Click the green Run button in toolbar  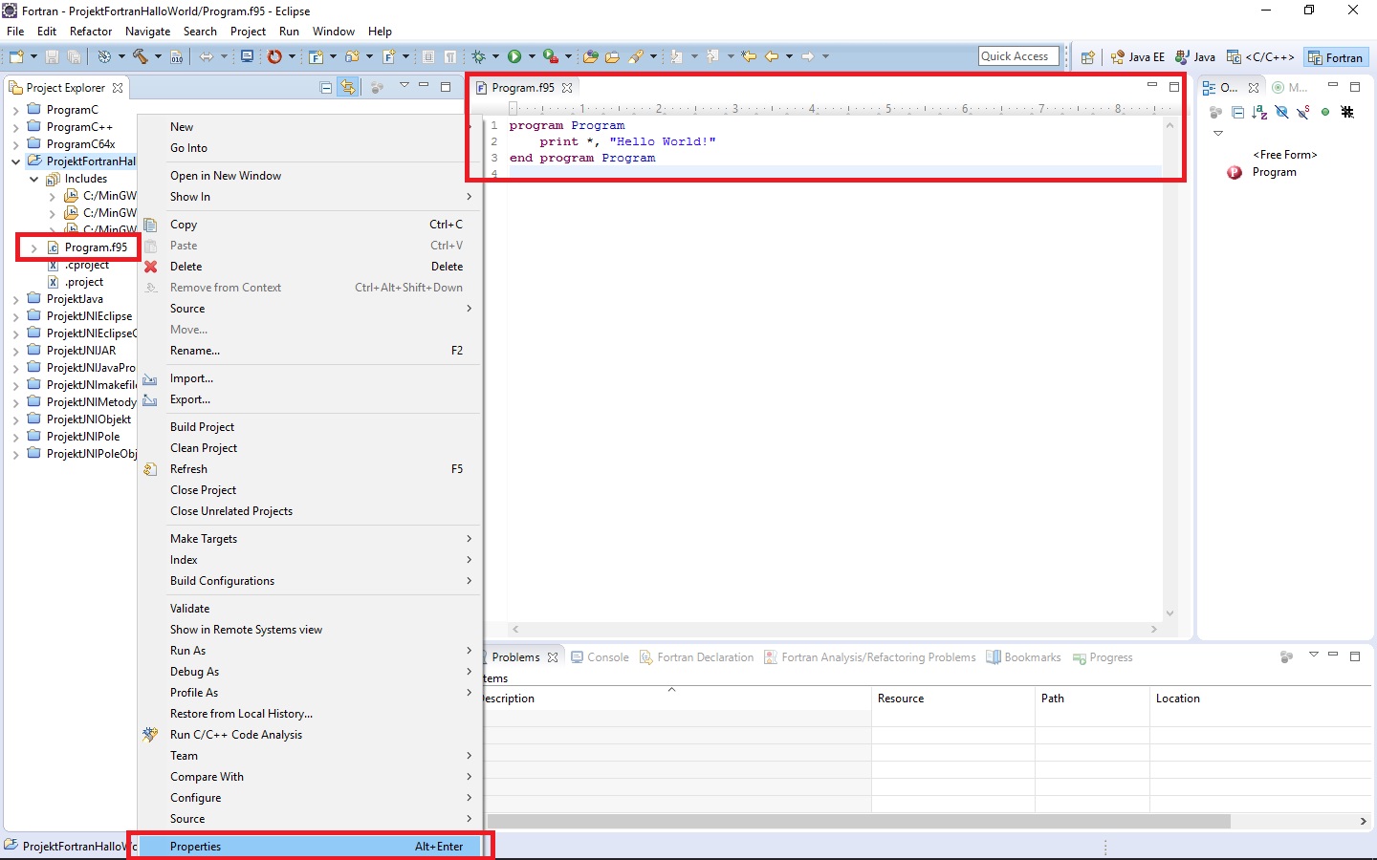514,57
